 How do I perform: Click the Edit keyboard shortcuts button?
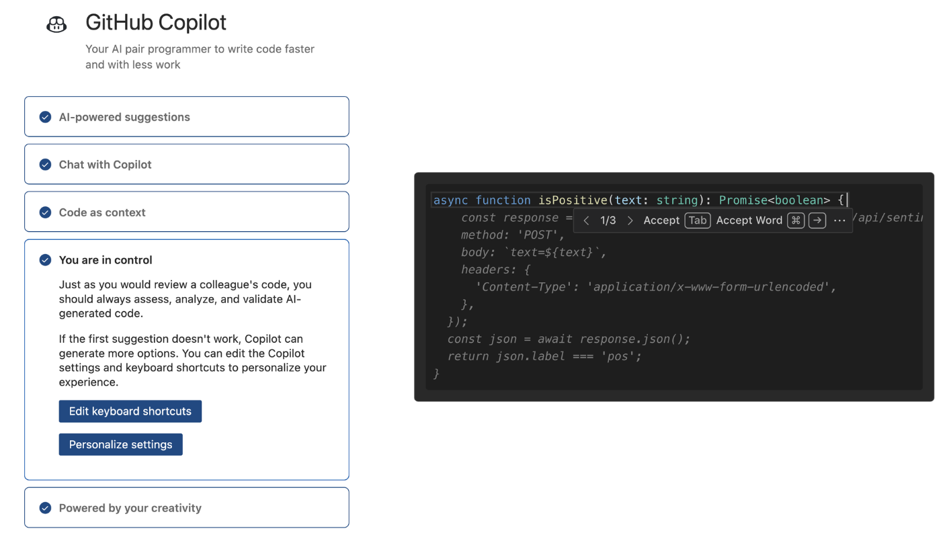point(130,411)
